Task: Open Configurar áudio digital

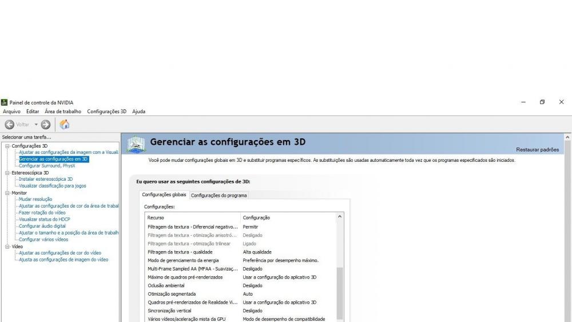Action: [42, 226]
